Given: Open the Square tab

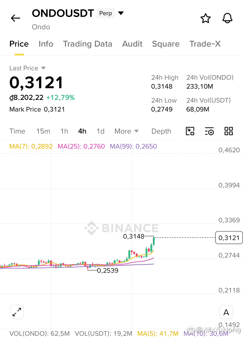Looking at the screenshot, I should [166, 44].
